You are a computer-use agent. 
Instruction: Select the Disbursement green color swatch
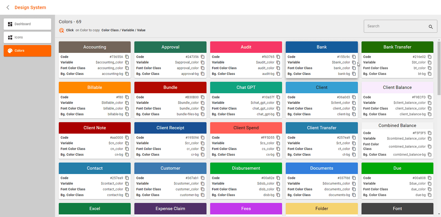(x=246, y=168)
